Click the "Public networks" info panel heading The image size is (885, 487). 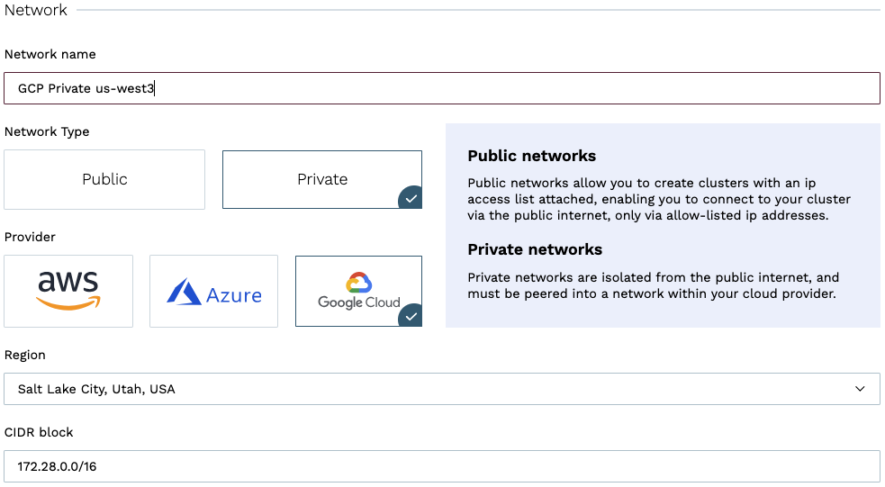[531, 156]
